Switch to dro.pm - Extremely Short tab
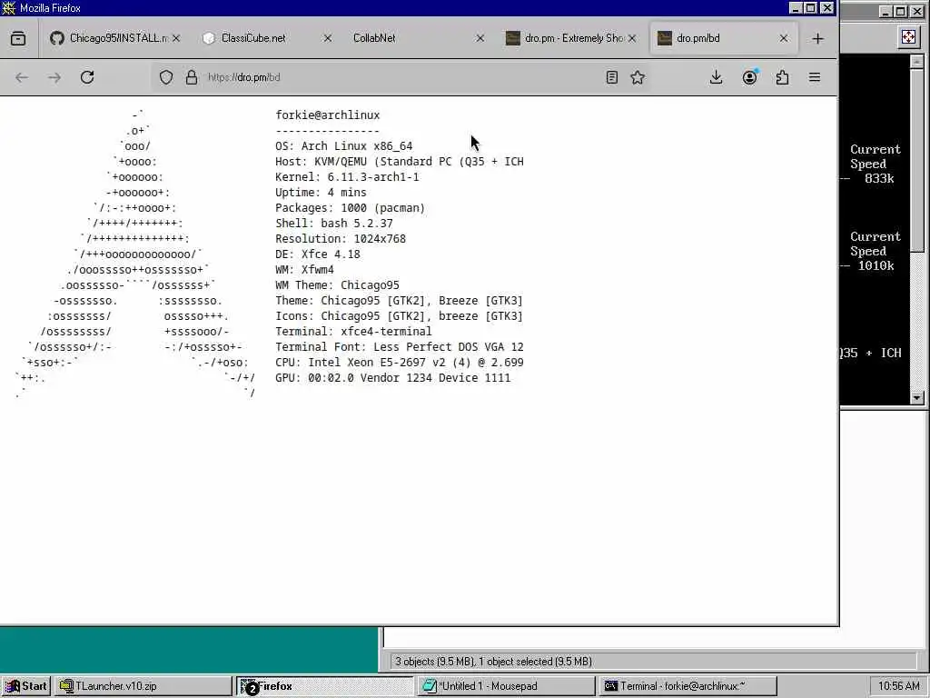The image size is (930, 698). pos(570,38)
